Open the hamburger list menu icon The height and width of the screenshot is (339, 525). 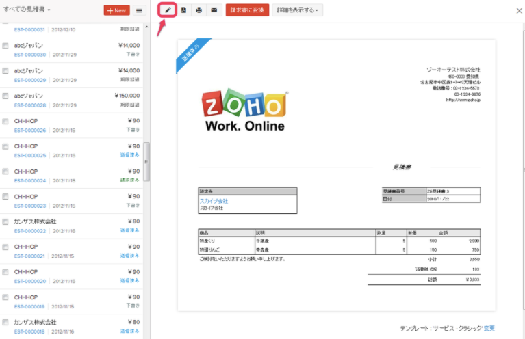(139, 10)
